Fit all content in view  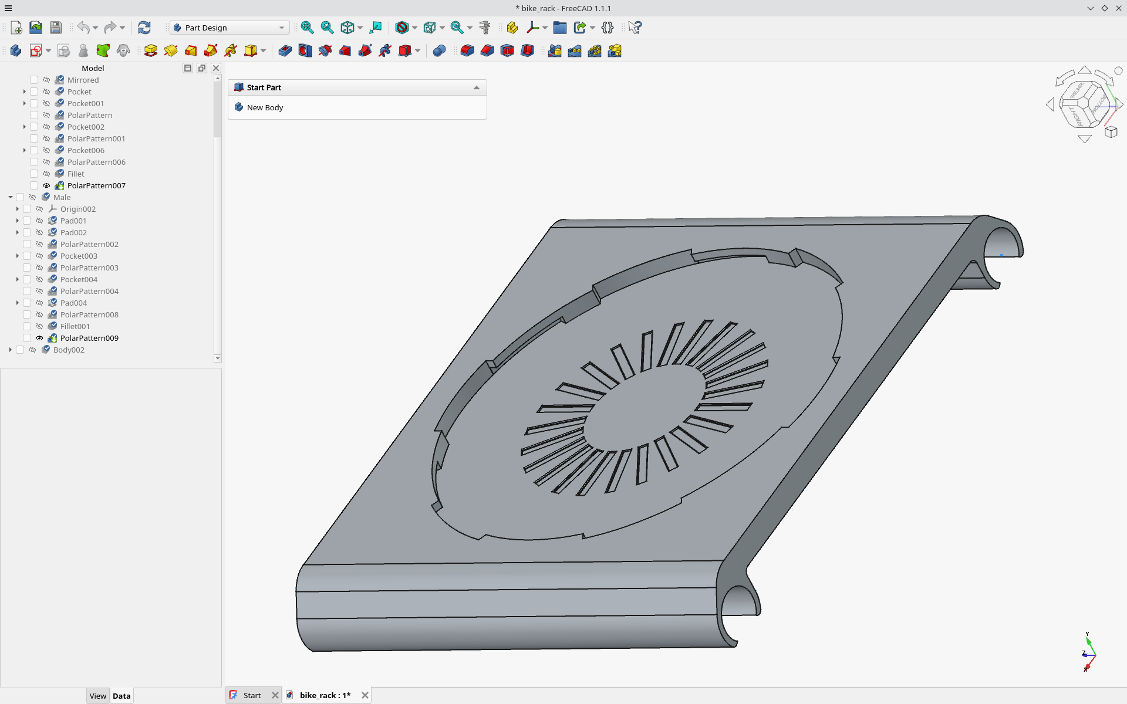tap(307, 28)
